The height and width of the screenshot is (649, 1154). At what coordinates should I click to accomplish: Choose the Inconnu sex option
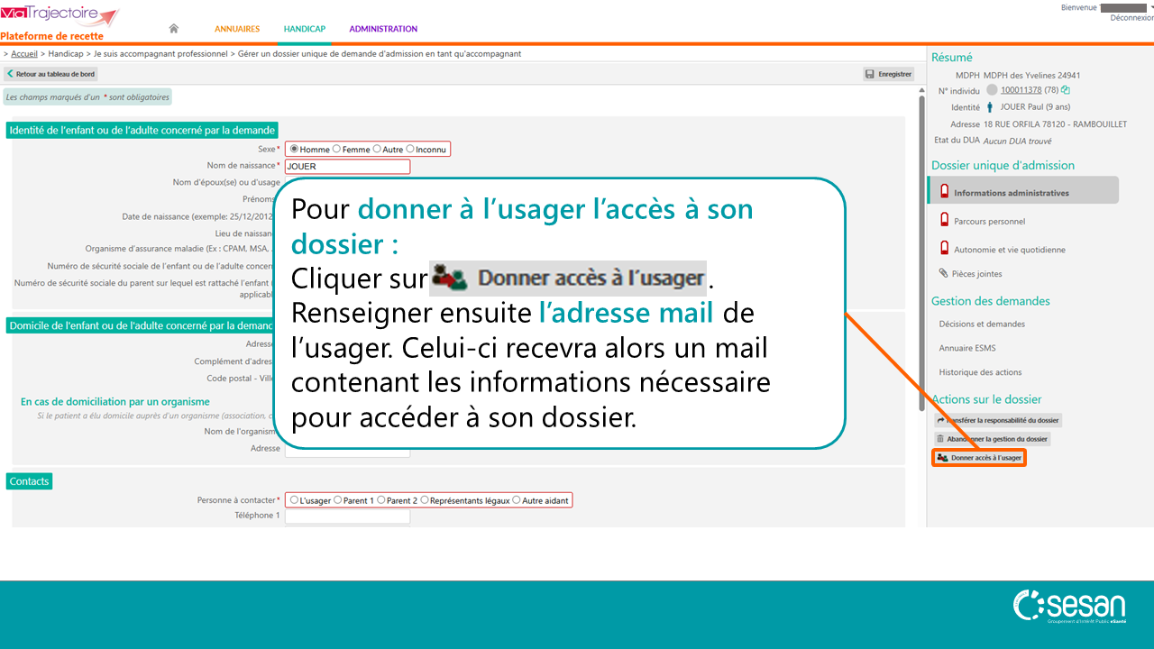pos(410,150)
